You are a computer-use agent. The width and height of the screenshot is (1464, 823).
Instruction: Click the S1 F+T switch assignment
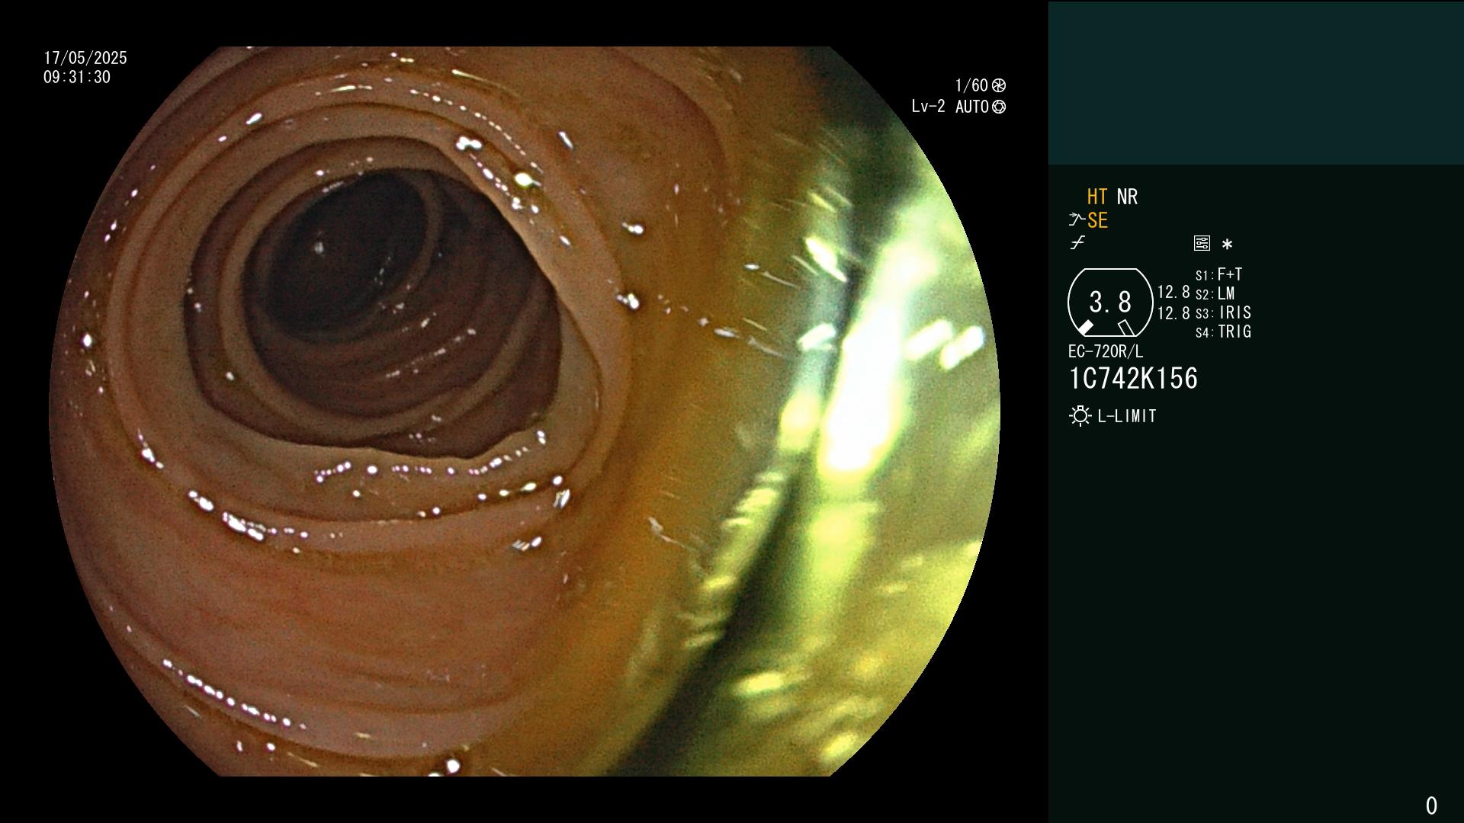pyautogui.click(x=1219, y=274)
